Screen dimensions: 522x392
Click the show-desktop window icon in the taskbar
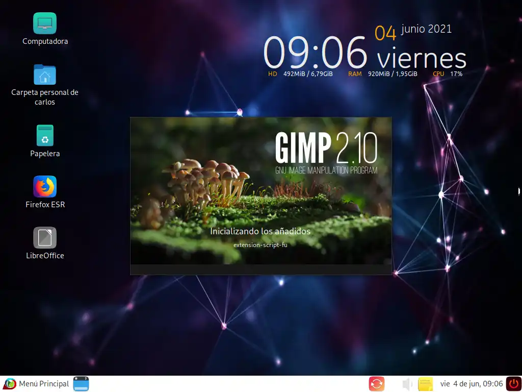(x=81, y=384)
